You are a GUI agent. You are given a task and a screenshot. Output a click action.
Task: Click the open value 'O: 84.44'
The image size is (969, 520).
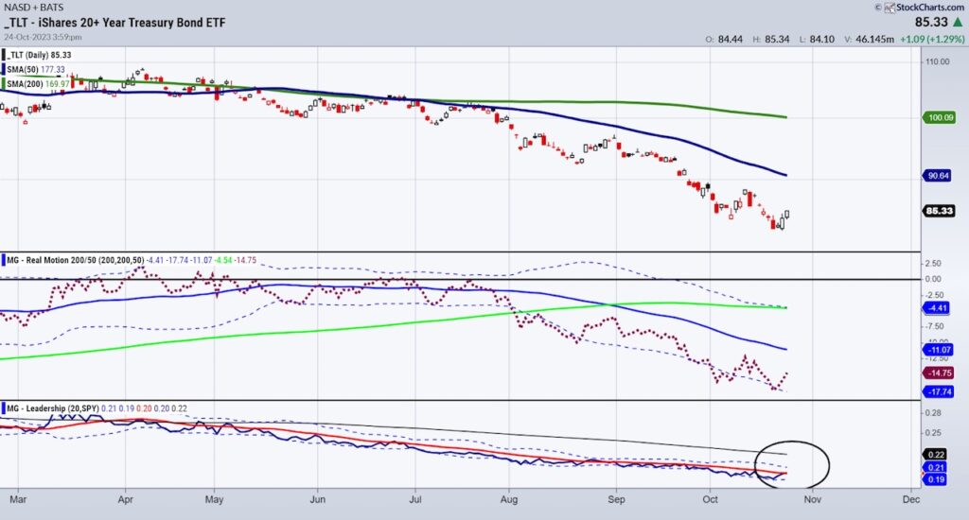(x=724, y=39)
